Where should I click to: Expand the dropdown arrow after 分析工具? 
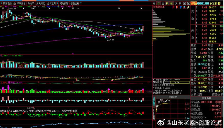point(58,3)
